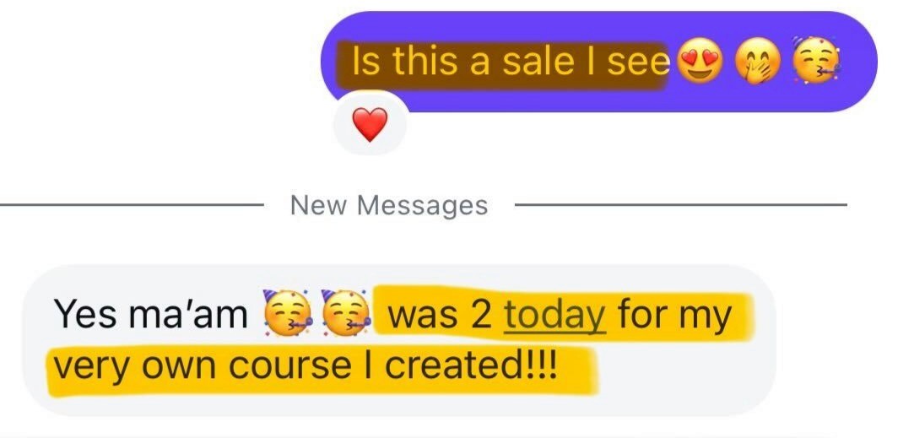Image resolution: width=898 pixels, height=438 pixels.
Task: Click the first party emoji after "Yes ma'am"
Action: 287,312
